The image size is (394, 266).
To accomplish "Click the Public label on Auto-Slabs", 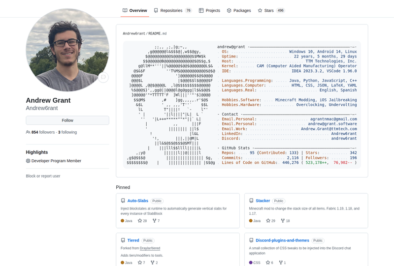I will click(x=157, y=201).
